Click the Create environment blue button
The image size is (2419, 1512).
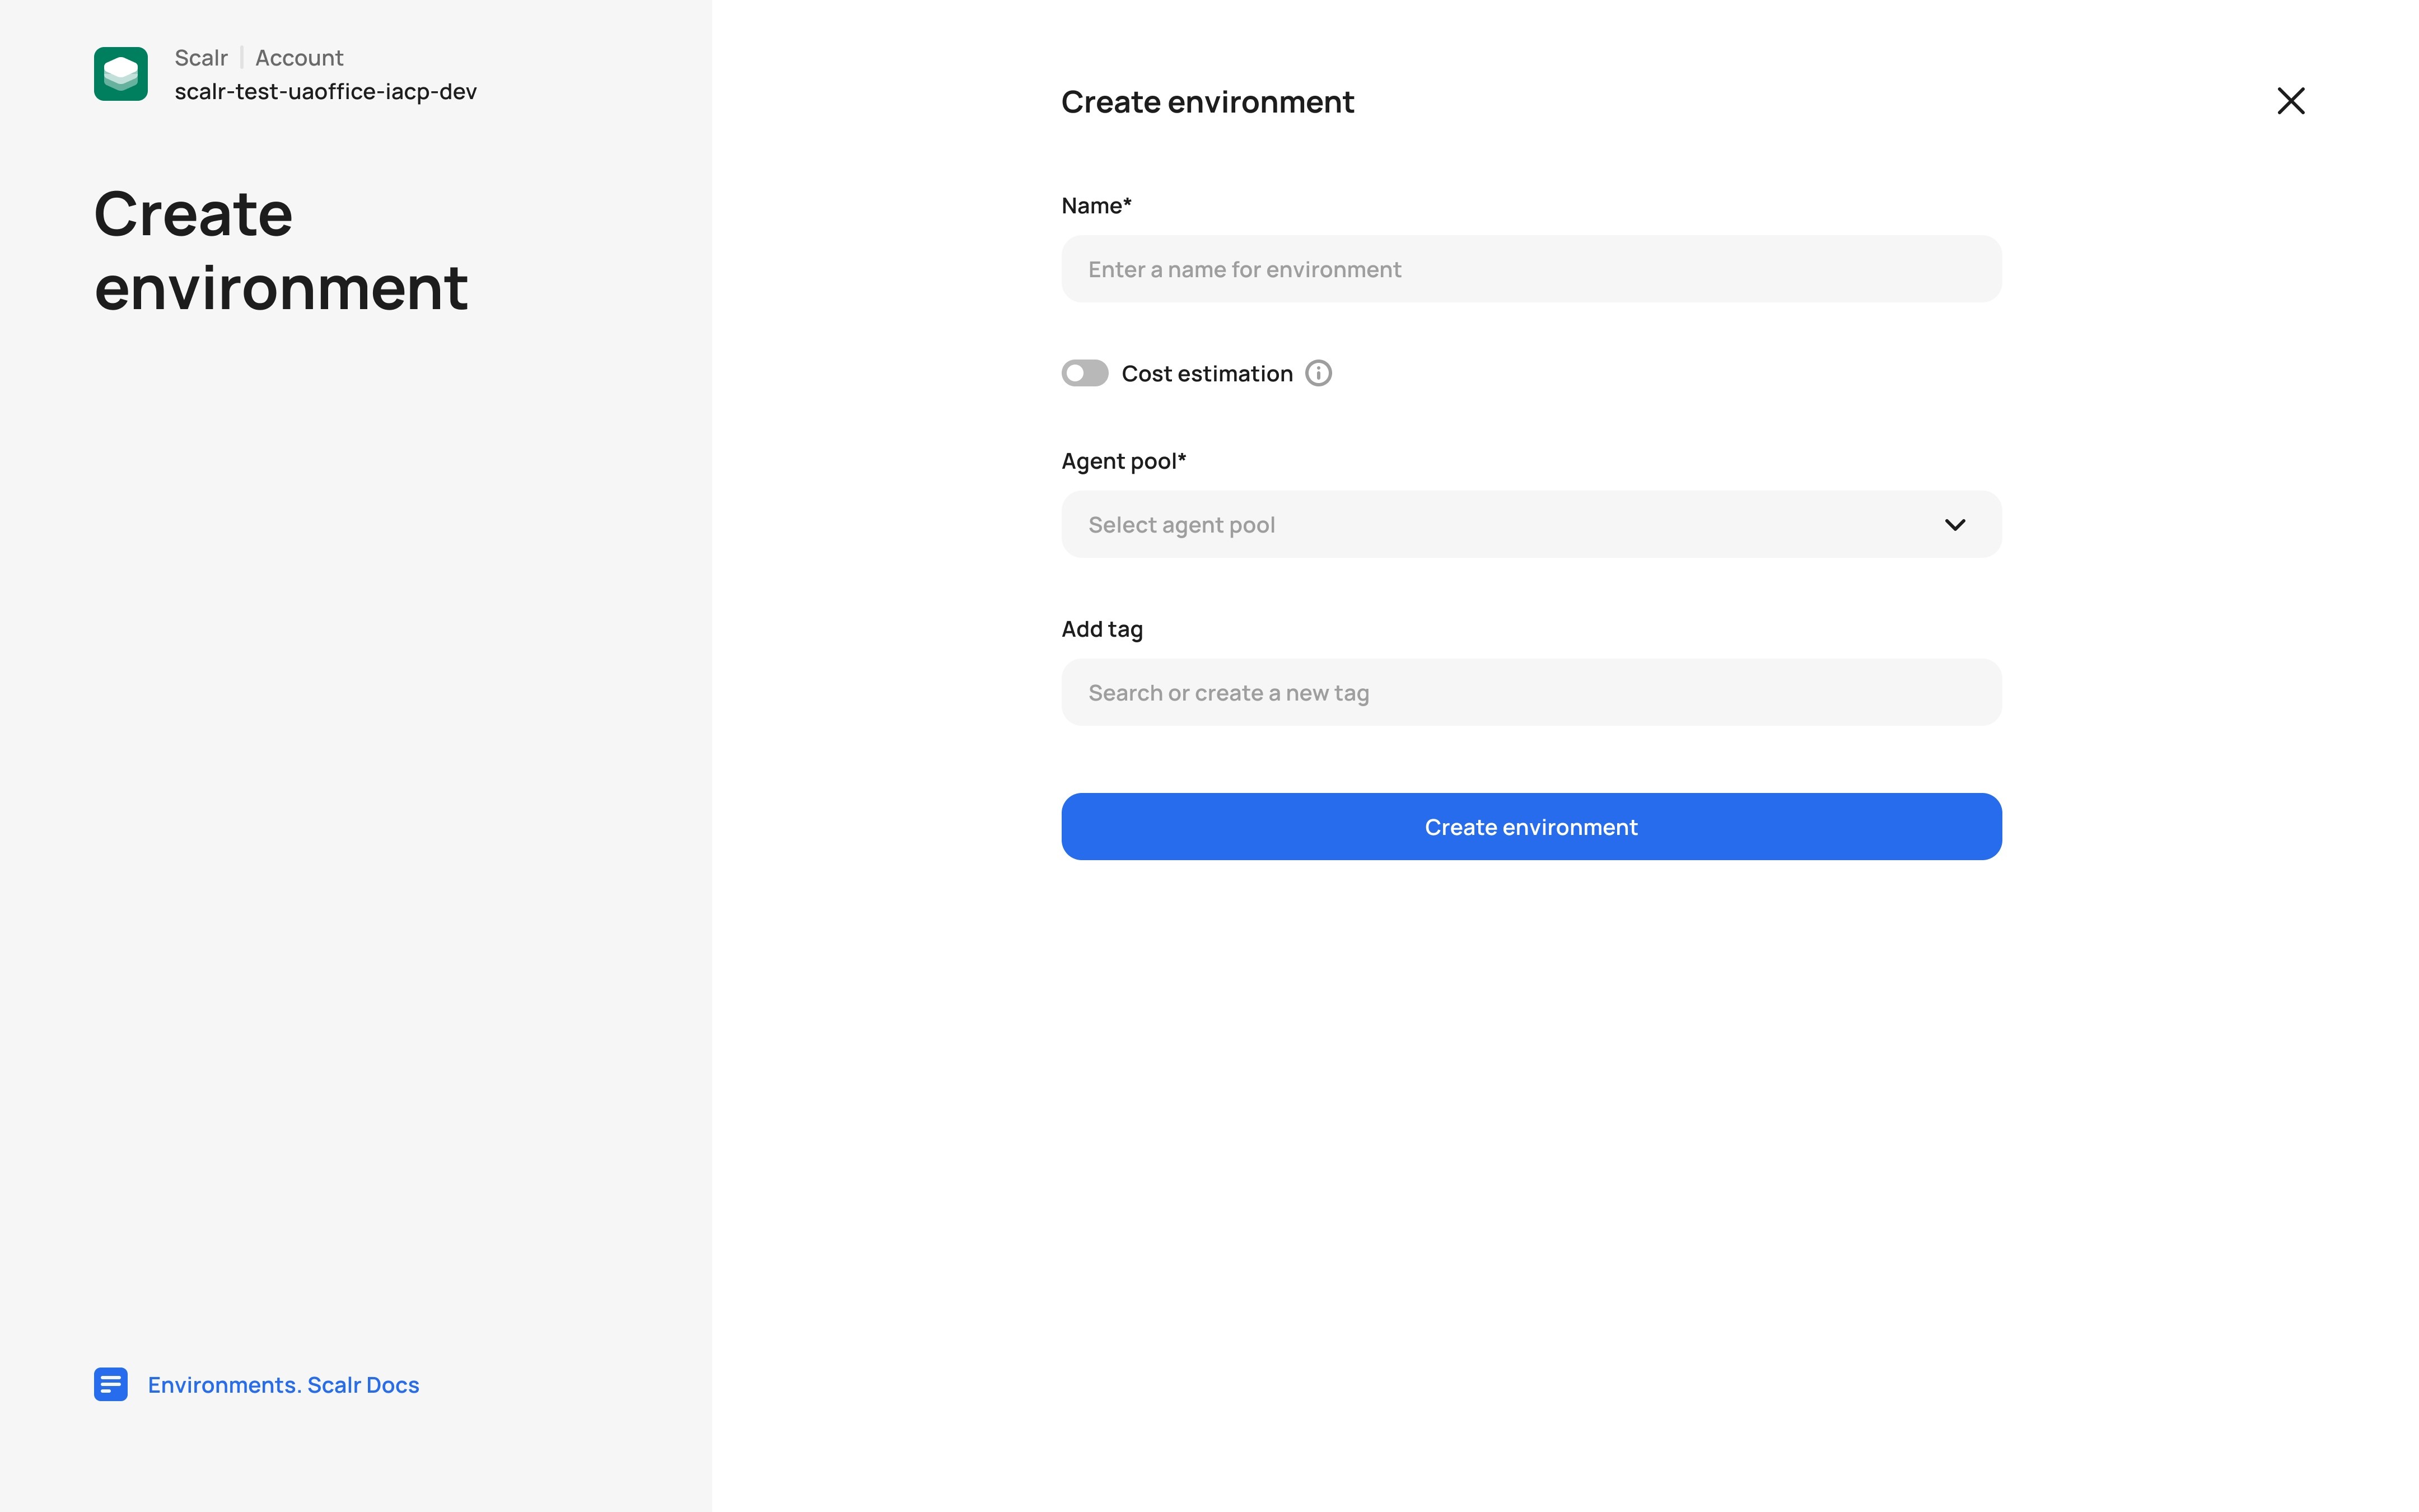pyautogui.click(x=1530, y=827)
